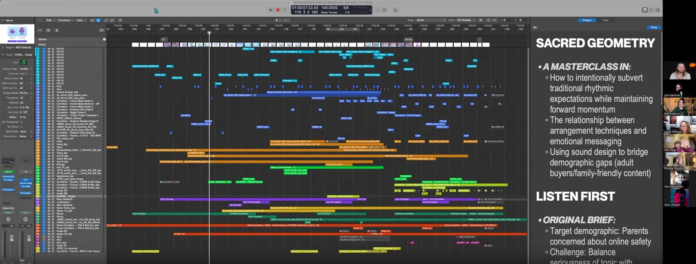Click the vertical auto zoom icon

pyautogui.click(x=488, y=20)
